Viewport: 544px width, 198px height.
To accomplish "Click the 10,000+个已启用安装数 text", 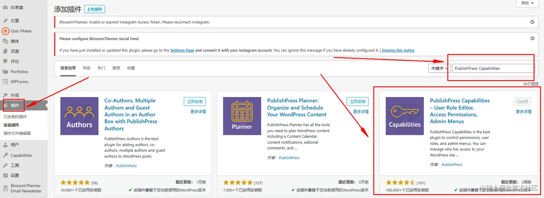I will point(81,190).
